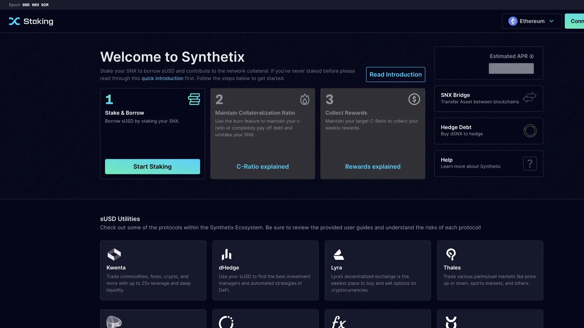Open the dHedge protocol card
584x328 pixels.
(265, 270)
